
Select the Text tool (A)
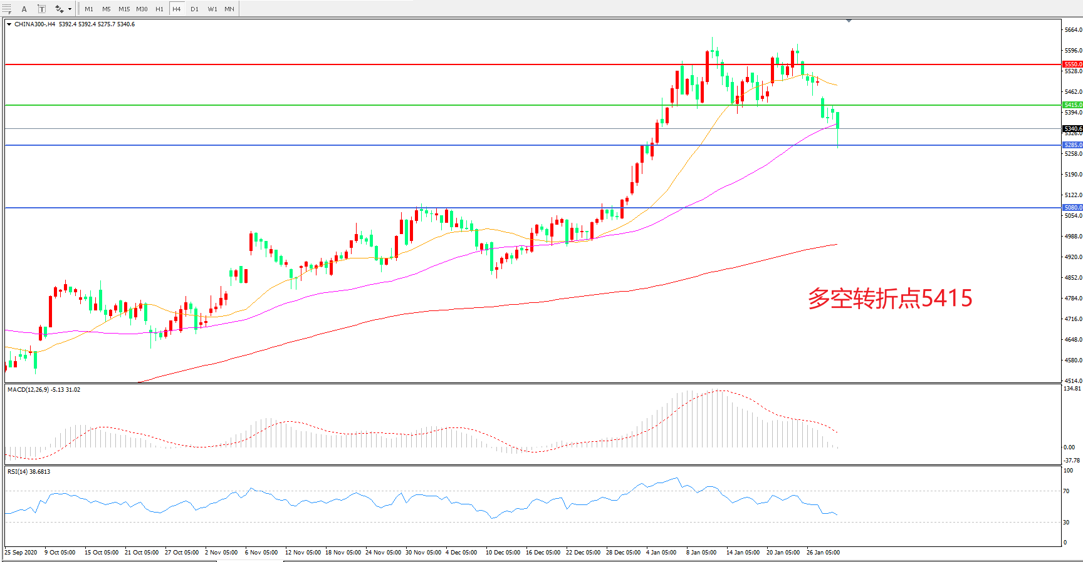24,9
